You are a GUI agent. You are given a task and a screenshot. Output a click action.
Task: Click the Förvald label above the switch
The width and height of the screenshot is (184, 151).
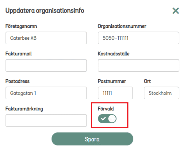pos(106,109)
